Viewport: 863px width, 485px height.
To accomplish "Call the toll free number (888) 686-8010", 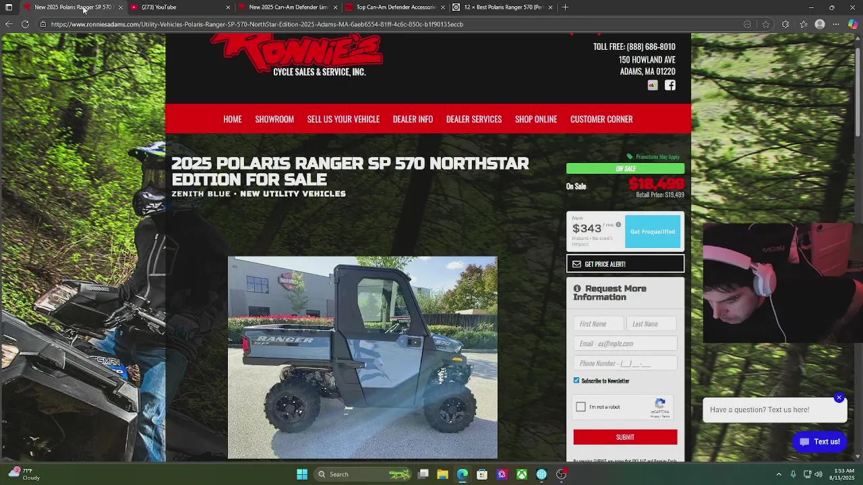I will 651,46.
